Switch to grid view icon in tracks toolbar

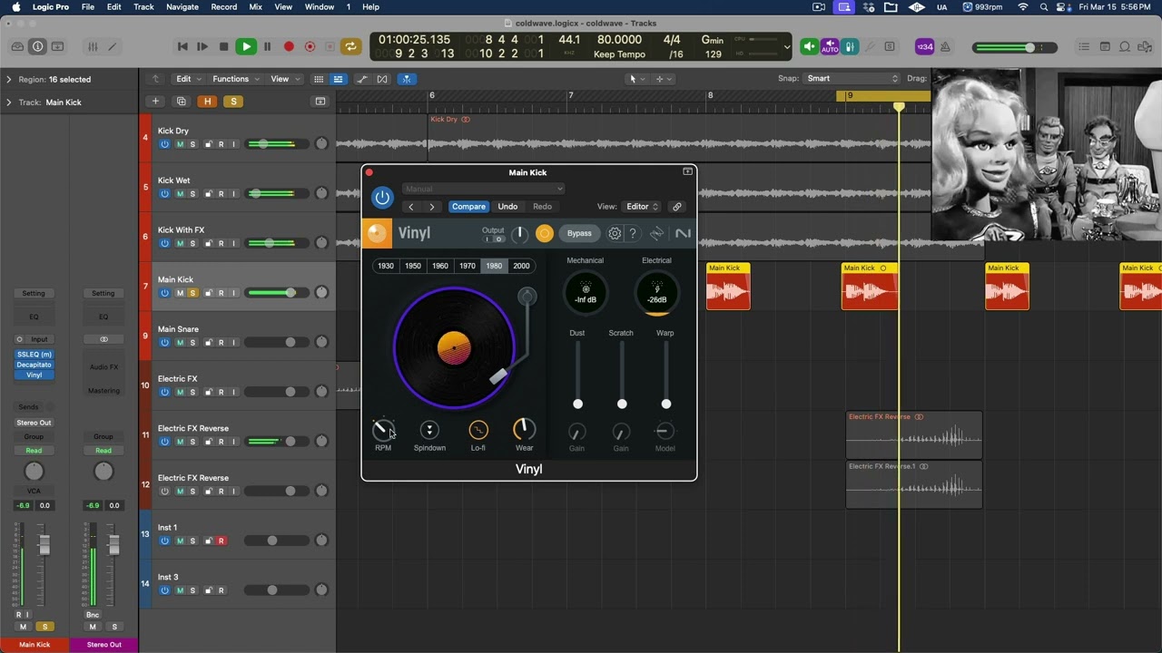[319, 79]
